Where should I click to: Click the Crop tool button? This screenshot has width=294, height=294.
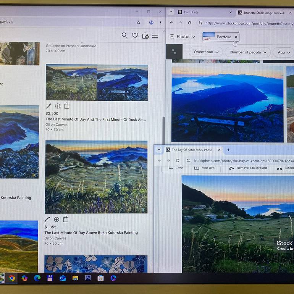pos(176,168)
